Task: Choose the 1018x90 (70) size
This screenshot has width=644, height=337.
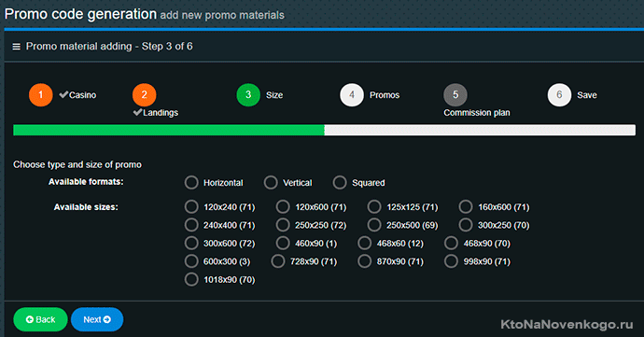Action: 191,279
